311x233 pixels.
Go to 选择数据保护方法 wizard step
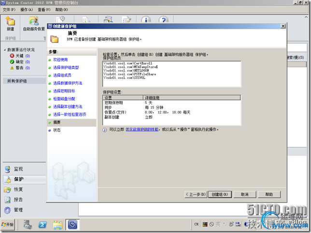68,83
